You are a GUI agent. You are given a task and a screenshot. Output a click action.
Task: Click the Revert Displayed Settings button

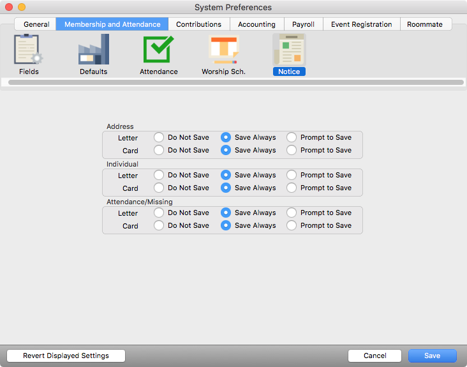pyautogui.click(x=66, y=356)
